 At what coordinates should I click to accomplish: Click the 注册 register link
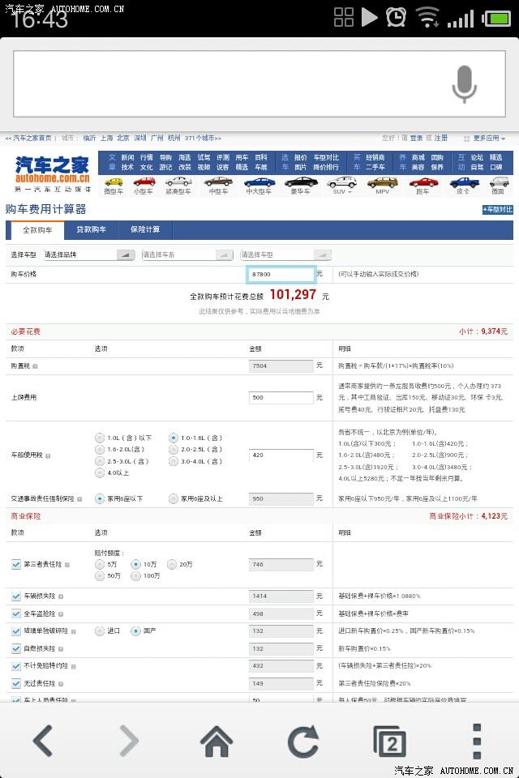tap(441, 138)
